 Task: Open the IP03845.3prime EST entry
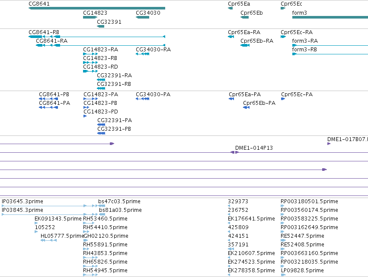coord(22,210)
